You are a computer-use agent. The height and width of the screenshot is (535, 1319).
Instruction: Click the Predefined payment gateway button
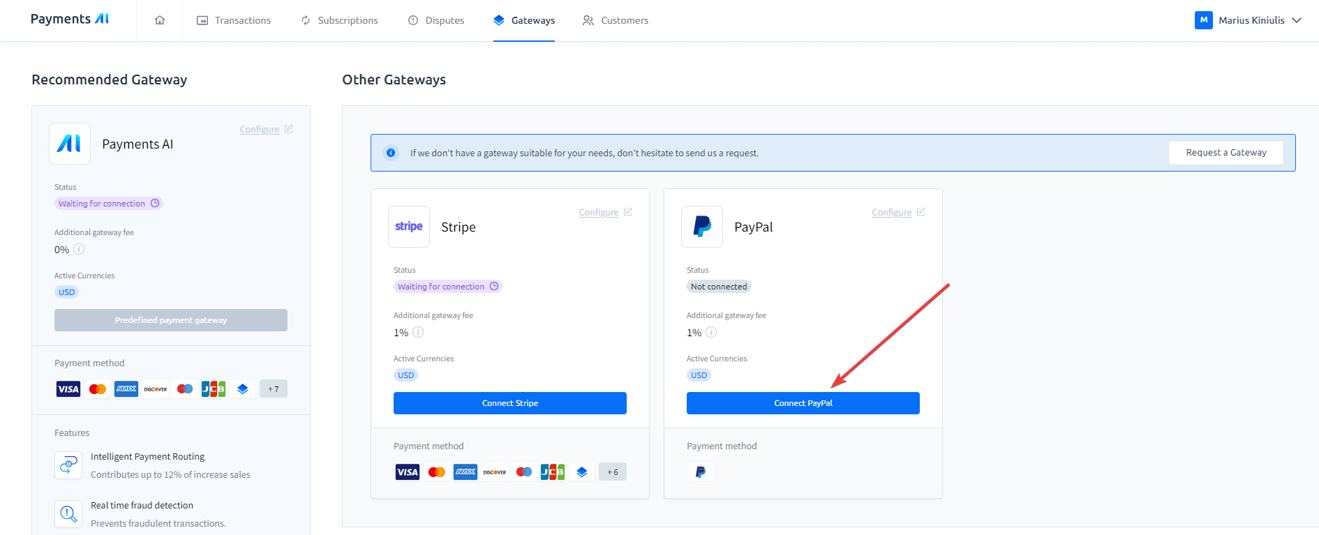(171, 320)
